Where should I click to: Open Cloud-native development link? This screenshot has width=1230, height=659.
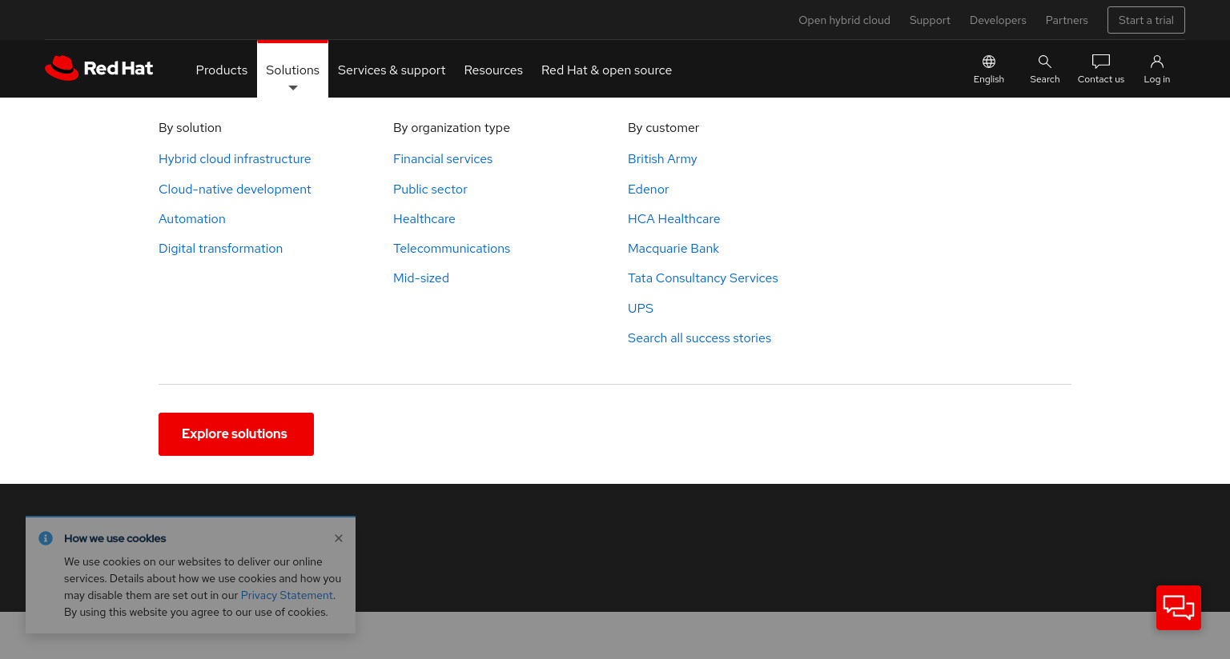pyautogui.click(x=235, y=190)
